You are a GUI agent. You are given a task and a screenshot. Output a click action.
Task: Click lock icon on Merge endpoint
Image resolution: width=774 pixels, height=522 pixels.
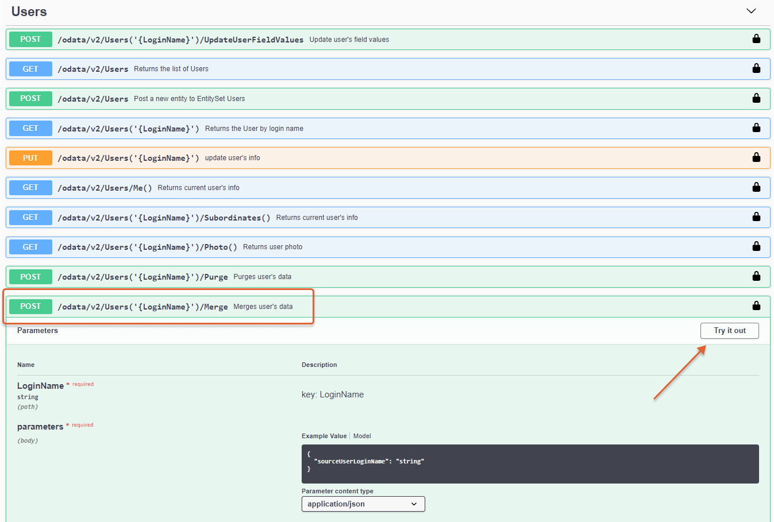756,306
